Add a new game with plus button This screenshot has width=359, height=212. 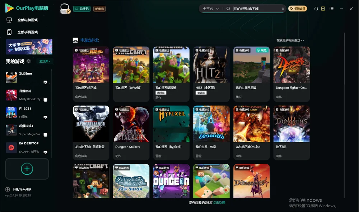pyautogui.click(x=27, y=169)
